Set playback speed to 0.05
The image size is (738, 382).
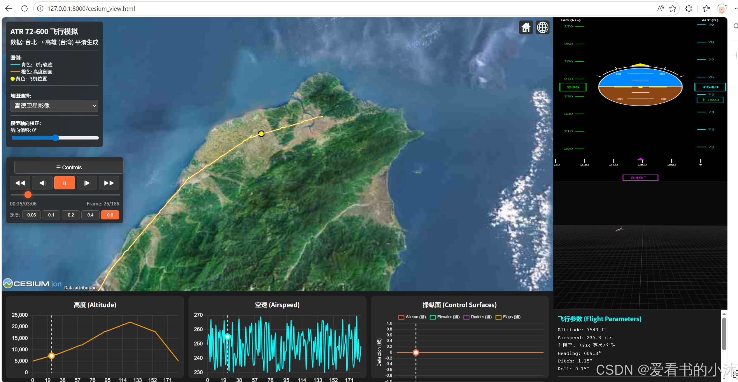pos(31,215)
